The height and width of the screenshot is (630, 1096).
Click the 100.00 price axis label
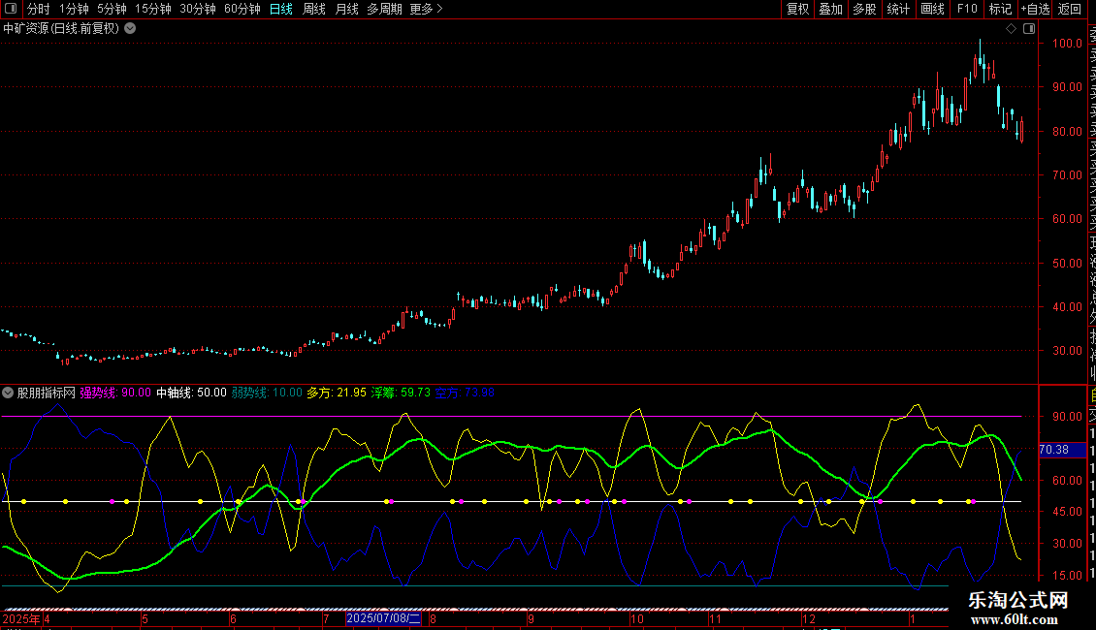pyautogui.click(x=1067, y=44)
